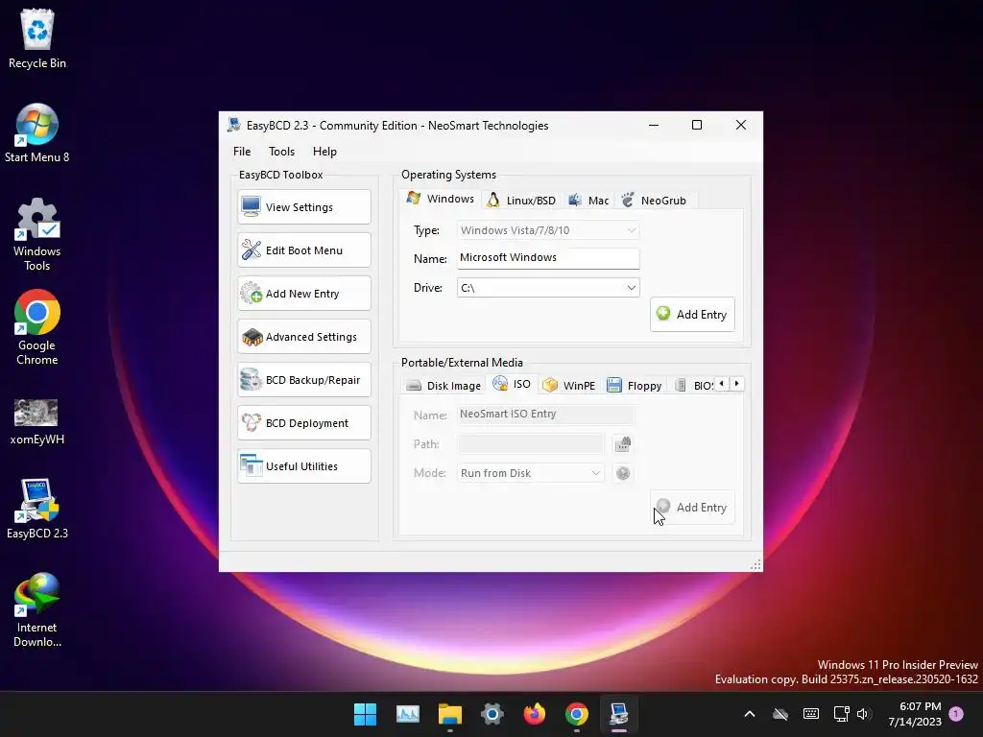Screen dimensions: 983x737
Task: Switch to the BIOS tab
Action: tap(693, 386)
